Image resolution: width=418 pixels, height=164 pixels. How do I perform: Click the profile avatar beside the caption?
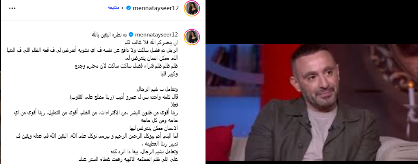pyautogui.click(x=192, y=37)
